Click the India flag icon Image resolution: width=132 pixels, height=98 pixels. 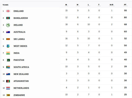tap(8, 53)
